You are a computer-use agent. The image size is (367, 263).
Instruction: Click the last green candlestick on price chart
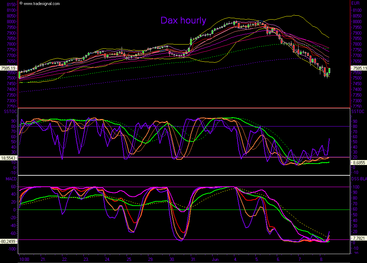[329, 71]
